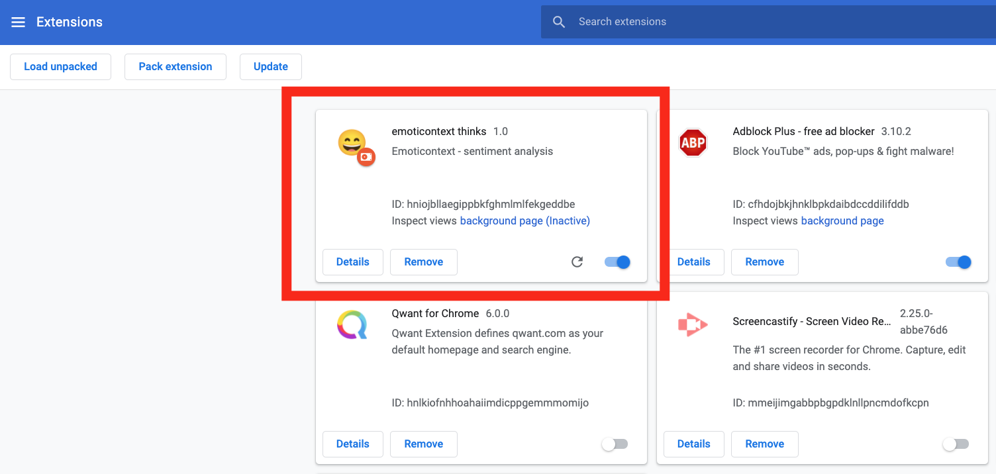Click the Block YouTube ads description

point(844,152)
